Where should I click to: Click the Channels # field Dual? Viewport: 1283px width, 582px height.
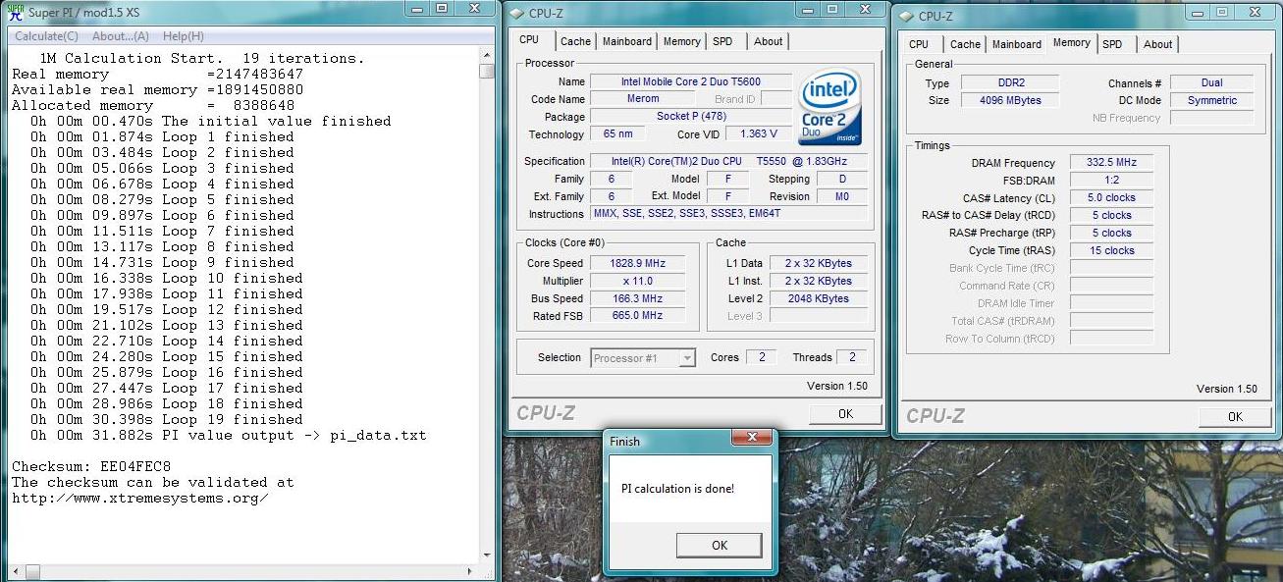tap(1211, 83)
